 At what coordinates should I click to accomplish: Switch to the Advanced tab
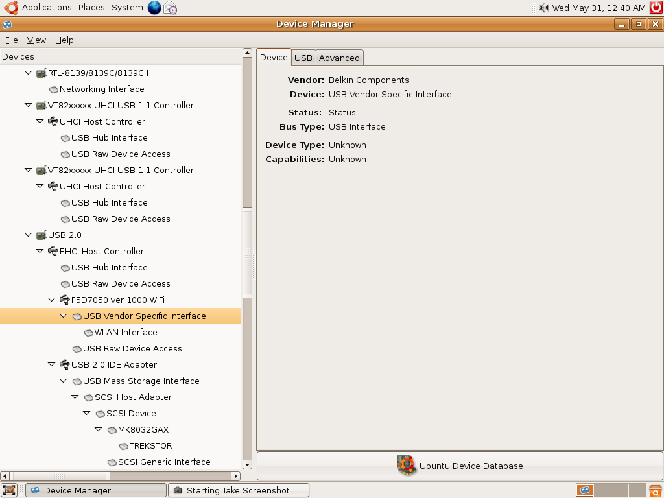339,58
